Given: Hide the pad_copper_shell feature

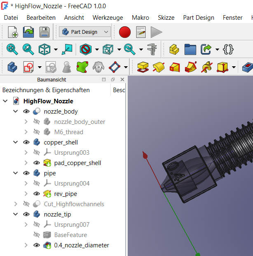Looking at the screenshot, I should (x=37, y=163).
